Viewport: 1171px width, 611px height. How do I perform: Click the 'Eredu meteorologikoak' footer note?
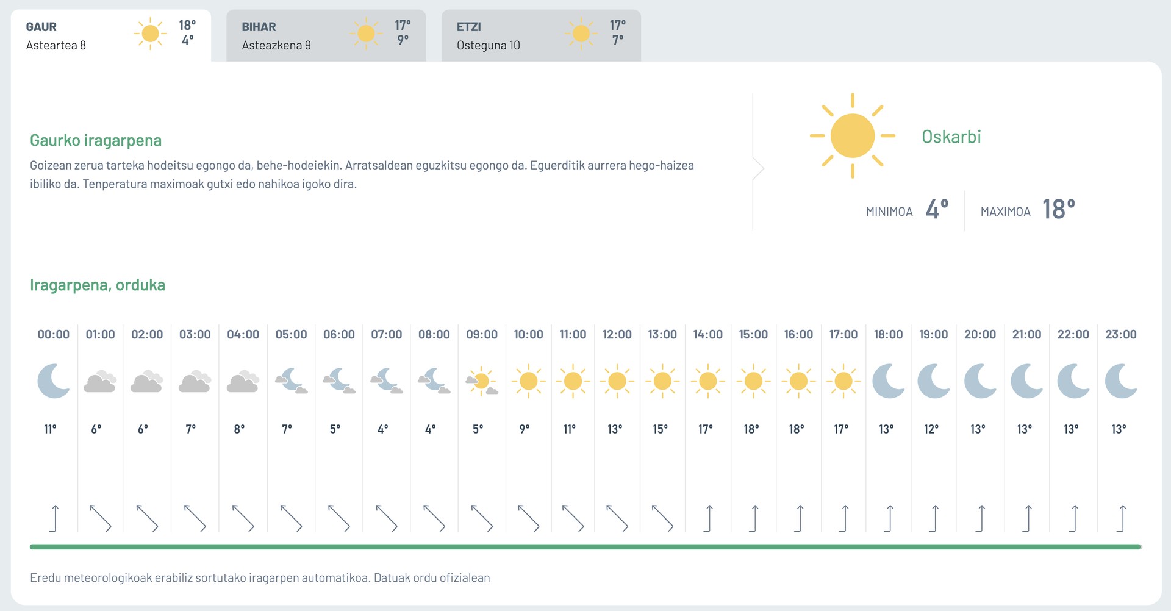(x=260, y=577)
